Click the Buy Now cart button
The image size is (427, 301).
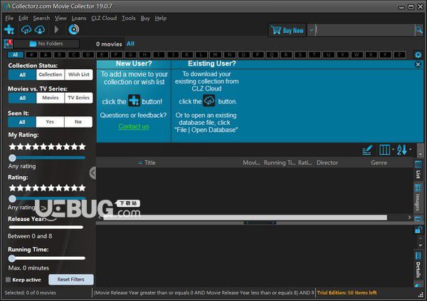(288, 30)
